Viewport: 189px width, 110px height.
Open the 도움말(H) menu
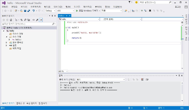[x=117, y=7]
